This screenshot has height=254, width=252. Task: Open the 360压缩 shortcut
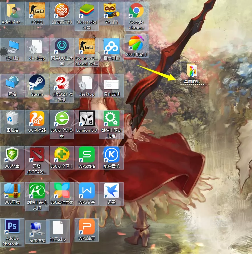(12, 194)
